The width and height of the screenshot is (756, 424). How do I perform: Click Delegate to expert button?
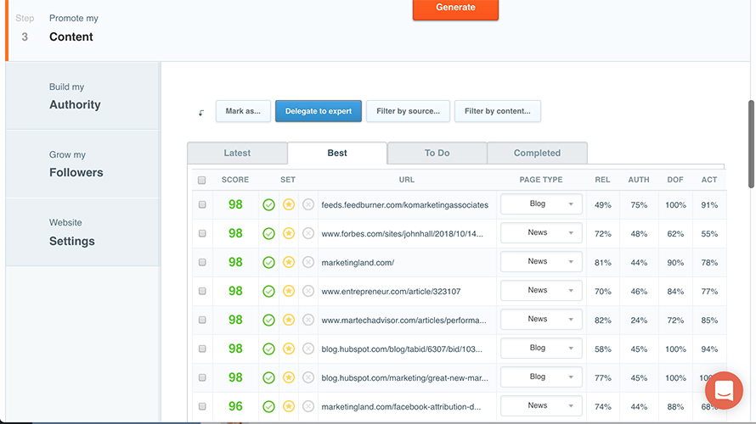[319, 111]
